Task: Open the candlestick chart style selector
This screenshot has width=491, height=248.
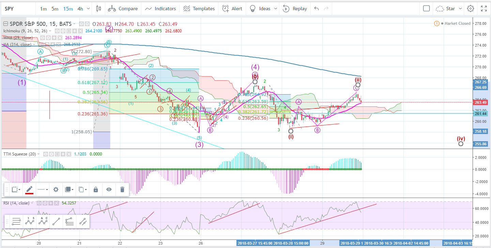Action: 99,9
